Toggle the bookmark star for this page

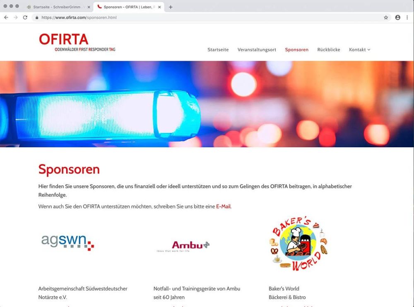[x=386, y=18]
